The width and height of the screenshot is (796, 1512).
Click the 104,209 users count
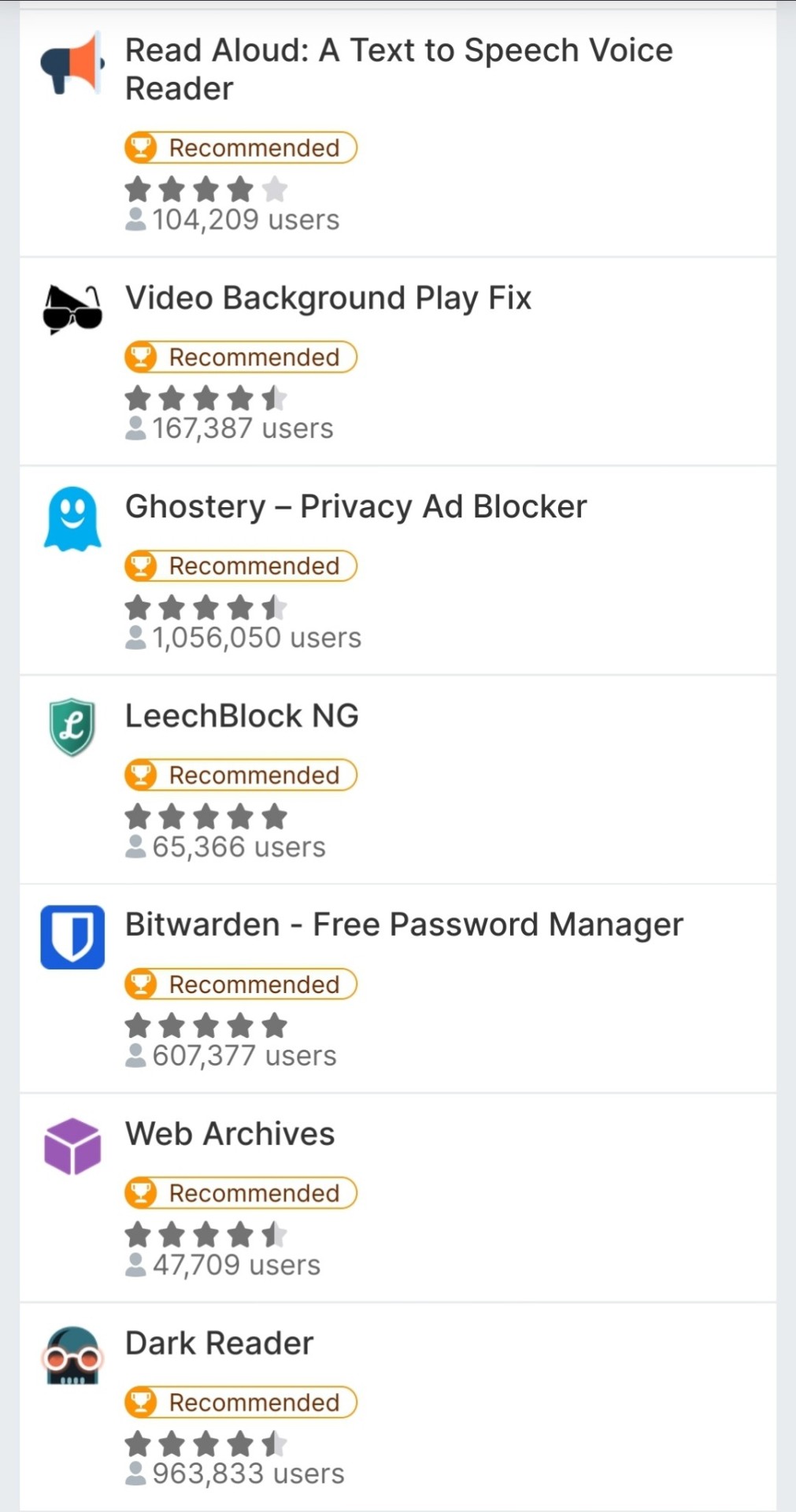point(232,220)
